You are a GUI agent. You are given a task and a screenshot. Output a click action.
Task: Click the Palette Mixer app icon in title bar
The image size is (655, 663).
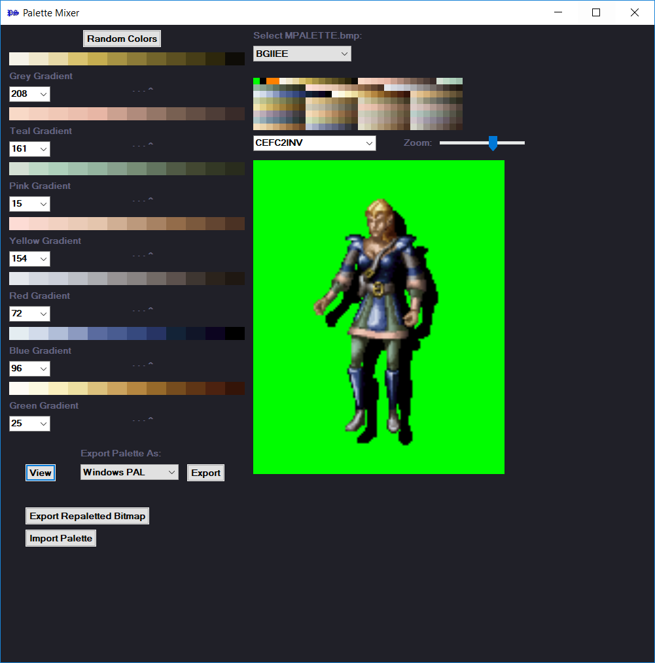(12, 12)
